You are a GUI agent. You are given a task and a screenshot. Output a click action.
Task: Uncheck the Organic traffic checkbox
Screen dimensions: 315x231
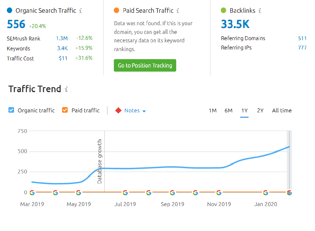pyautogui.click(x=11, y=110)
